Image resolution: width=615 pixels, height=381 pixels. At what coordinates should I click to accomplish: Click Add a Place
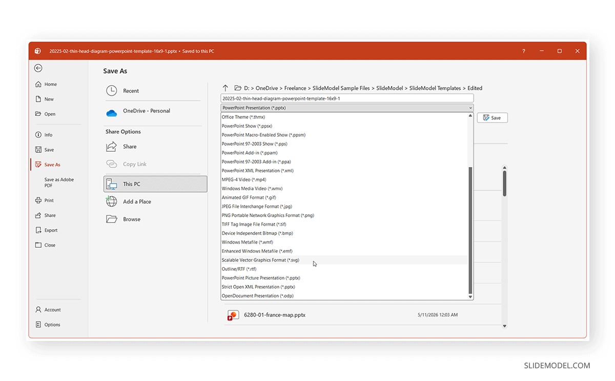point(137,202)
